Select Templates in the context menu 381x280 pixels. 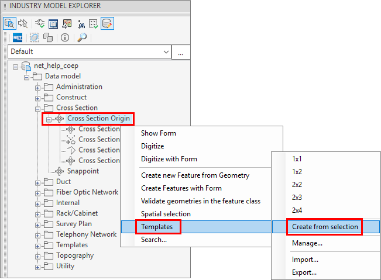pyautogui.click(x=157, y=227)
